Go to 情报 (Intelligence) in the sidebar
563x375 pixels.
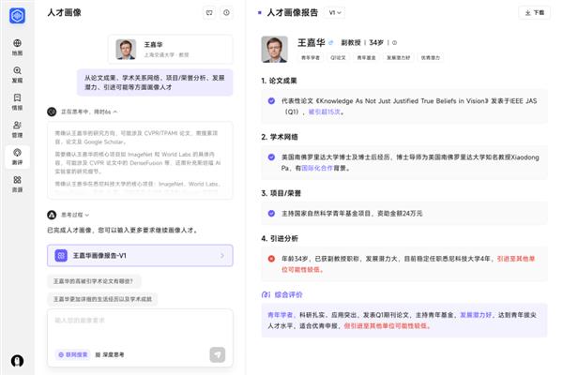pyautogui.click(x=17, y=101)
